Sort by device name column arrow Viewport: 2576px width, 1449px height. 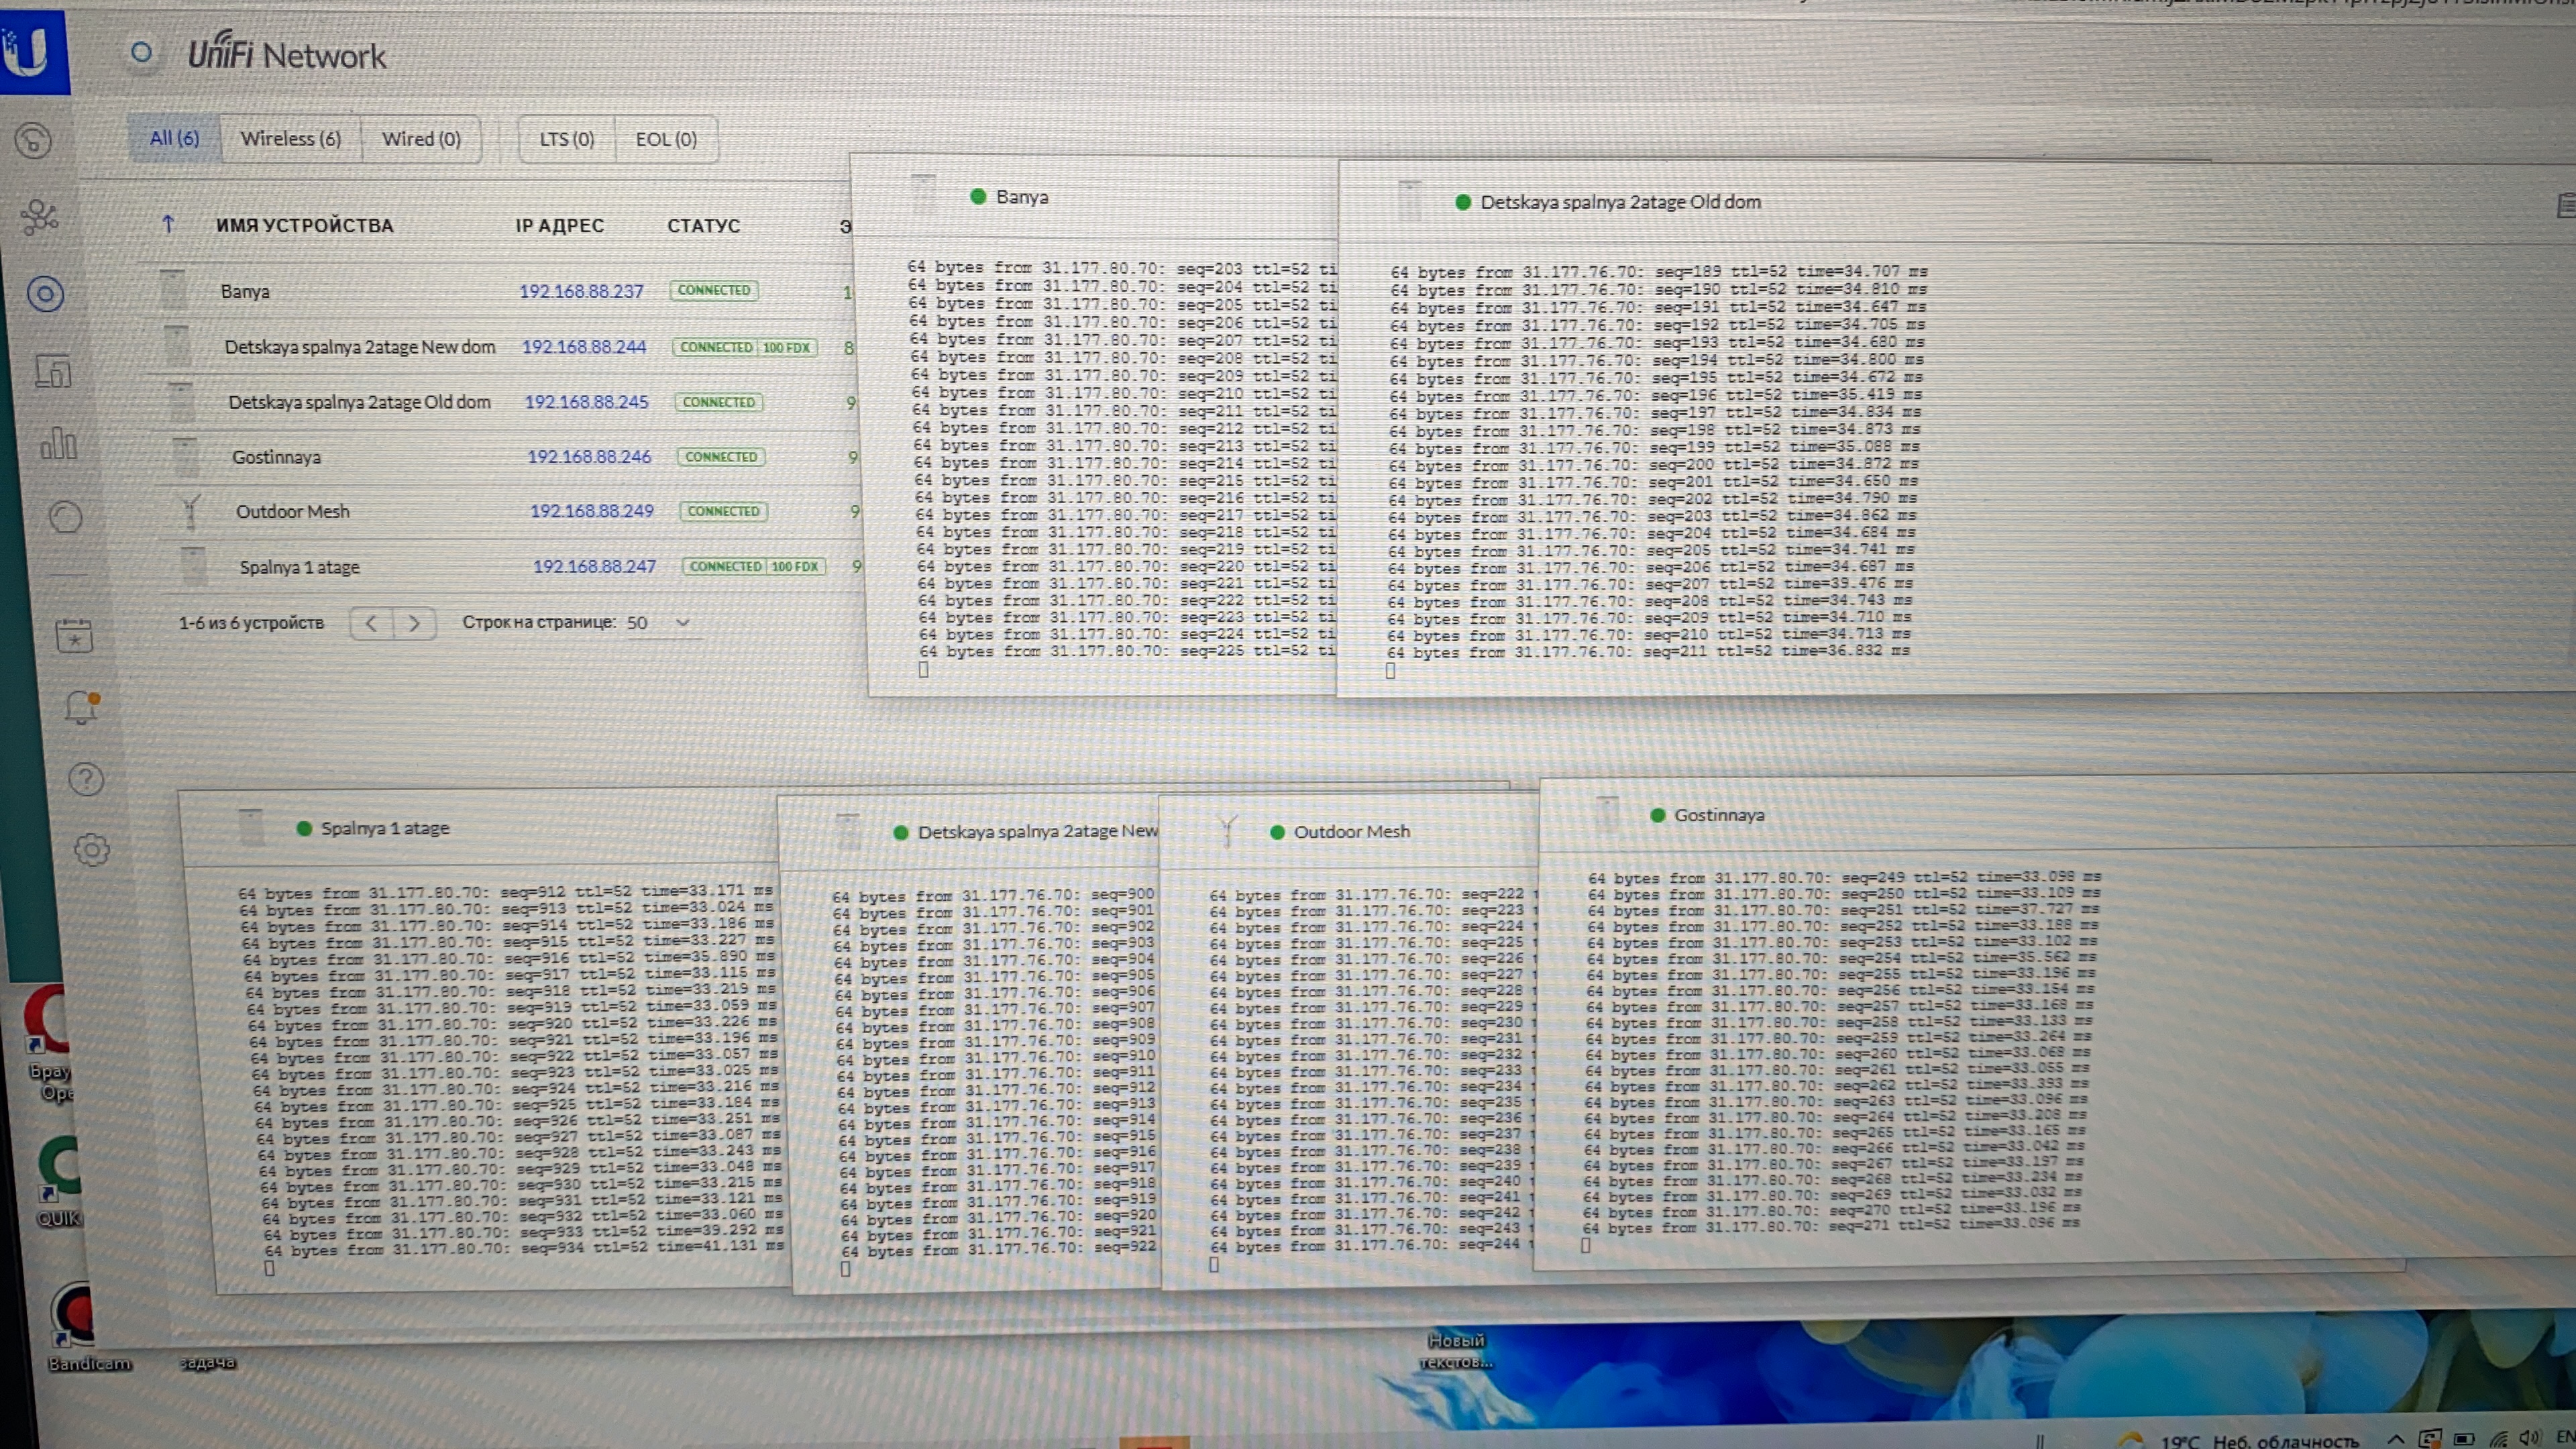tap(168, 225)
